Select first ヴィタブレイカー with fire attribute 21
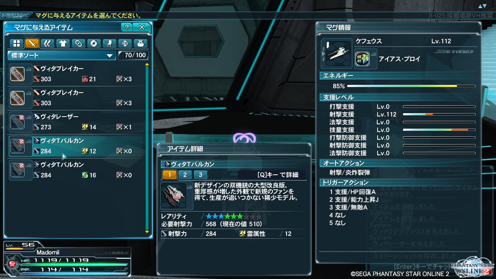496x279 pixels. [x=76, y=74]
